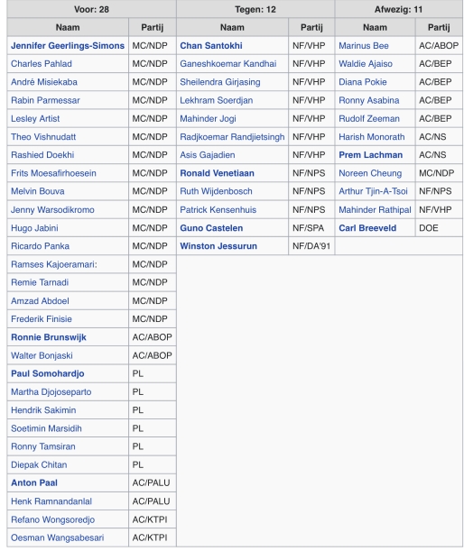Screen dimensions: 464x551
Task: Click the Chan Santokhi link
Action: [x=211, y=46]
